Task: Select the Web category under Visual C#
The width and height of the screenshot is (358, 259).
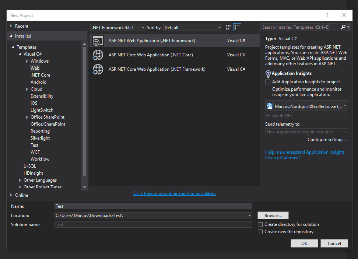Action: point(35,68)
